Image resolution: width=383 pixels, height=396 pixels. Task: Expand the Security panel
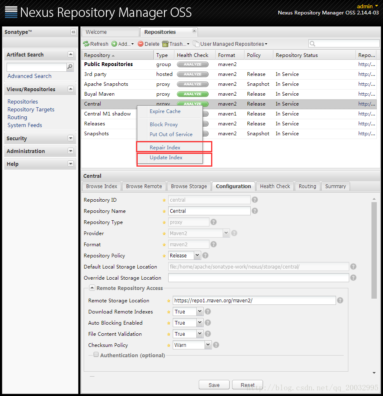70,138
